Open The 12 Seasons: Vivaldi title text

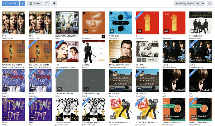(120, 65)
